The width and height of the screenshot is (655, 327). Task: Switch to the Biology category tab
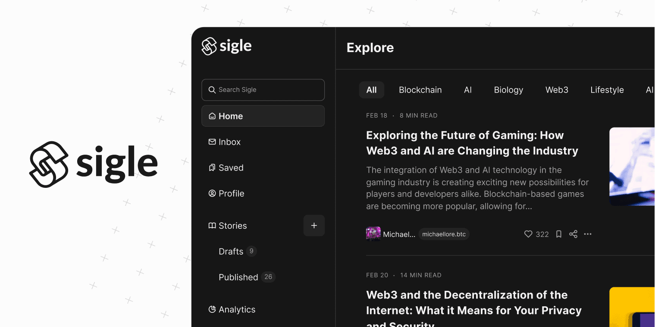(508, 90)
